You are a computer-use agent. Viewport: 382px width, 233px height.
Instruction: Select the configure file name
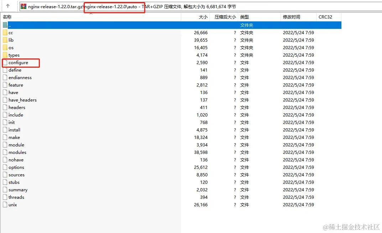[x=18, y=63]
